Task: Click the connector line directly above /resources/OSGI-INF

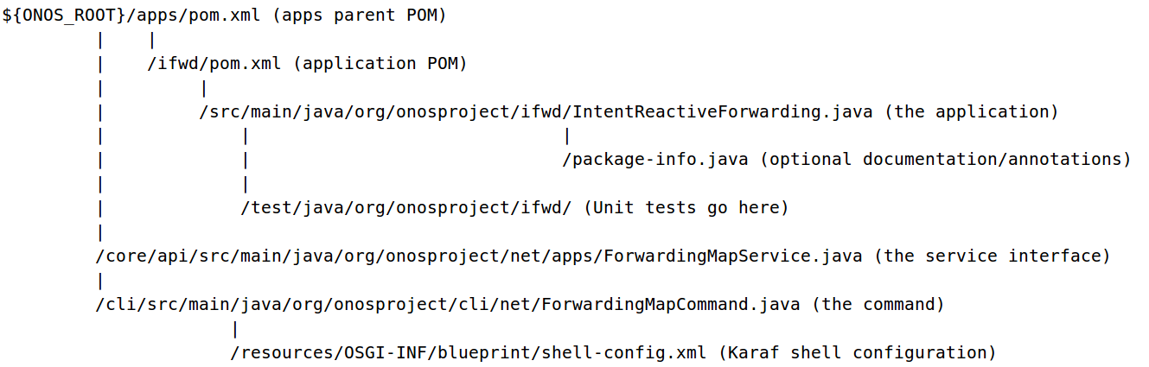Action: coord(235,329)
